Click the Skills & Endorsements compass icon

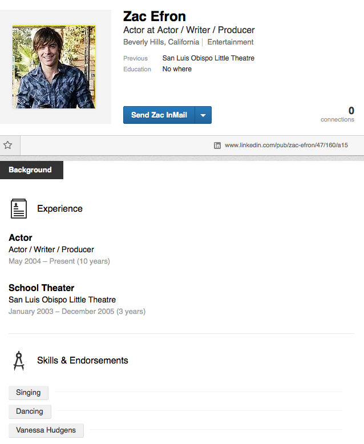[19, 361]
